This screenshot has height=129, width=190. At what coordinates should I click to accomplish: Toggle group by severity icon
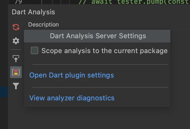[x=16, y=72]
